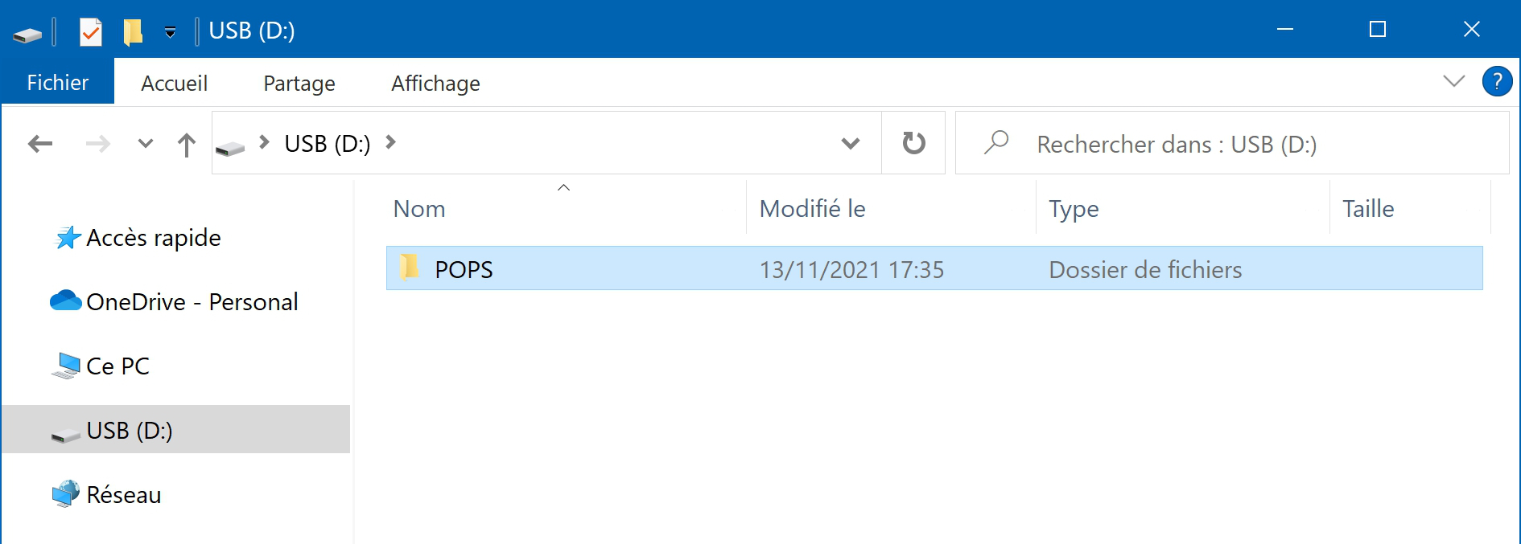Switch to the Accueil ribbon tab
The width and height of the screenshot is (1521, 544).
click(174, 83)
